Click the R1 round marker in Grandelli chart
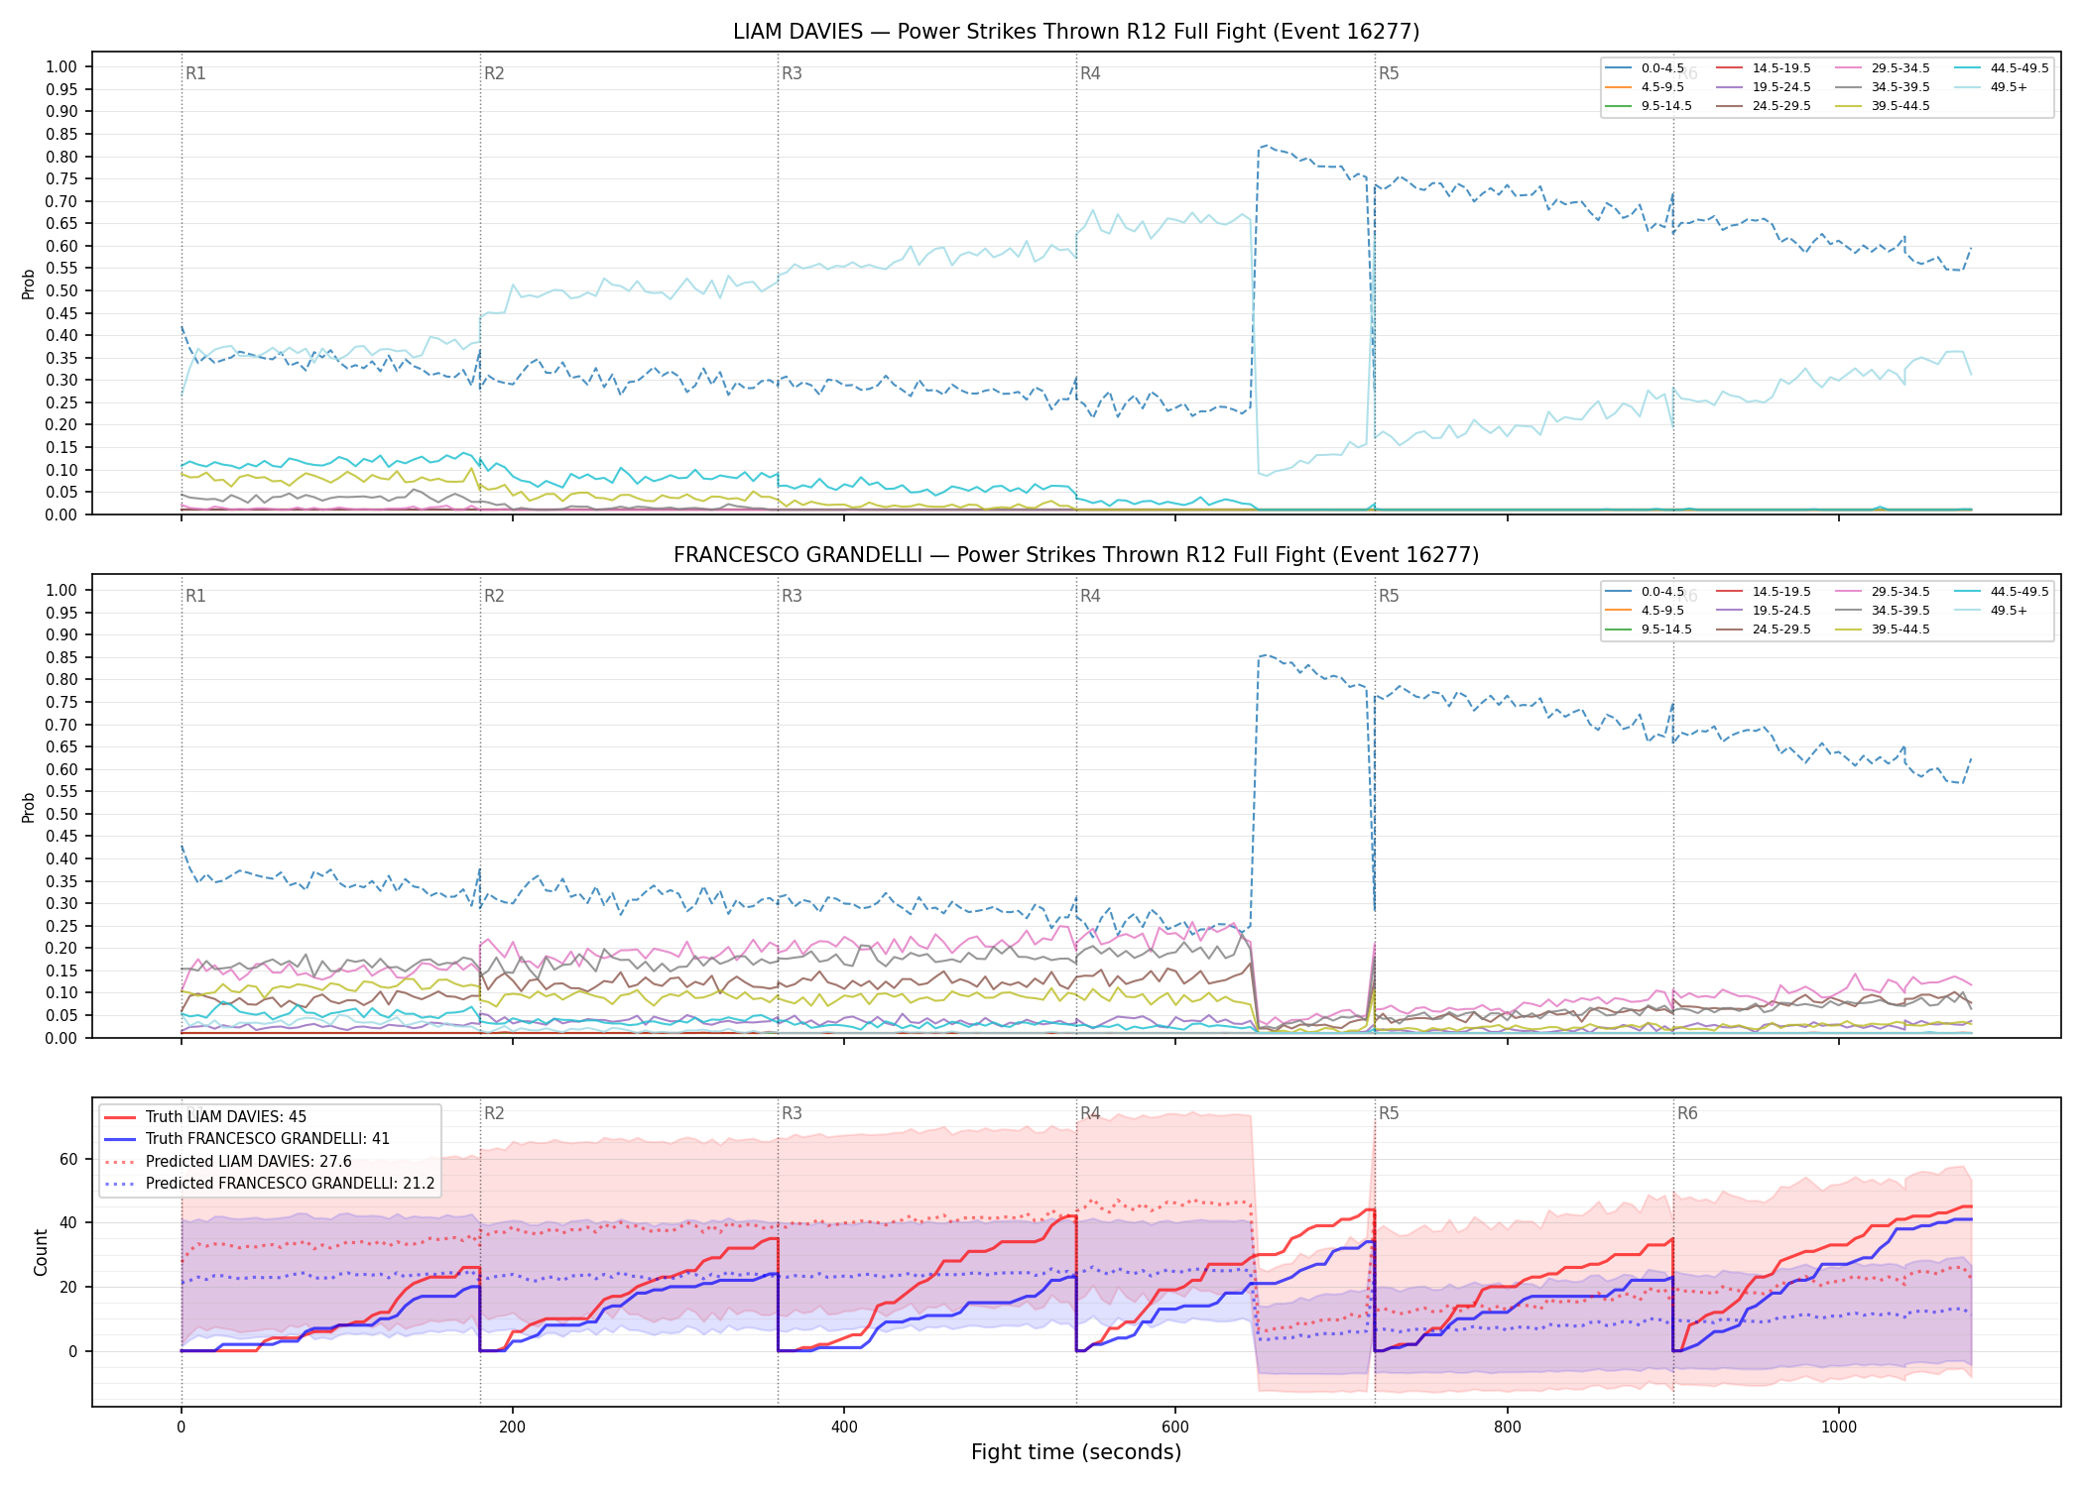 pyautogui.click(x=195, y=596)
